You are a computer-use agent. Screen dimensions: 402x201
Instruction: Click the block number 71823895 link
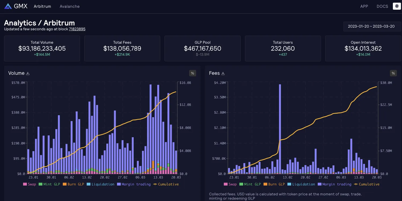click(x=77, y=29)
